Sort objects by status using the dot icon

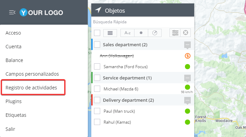(x=141, y=33)
